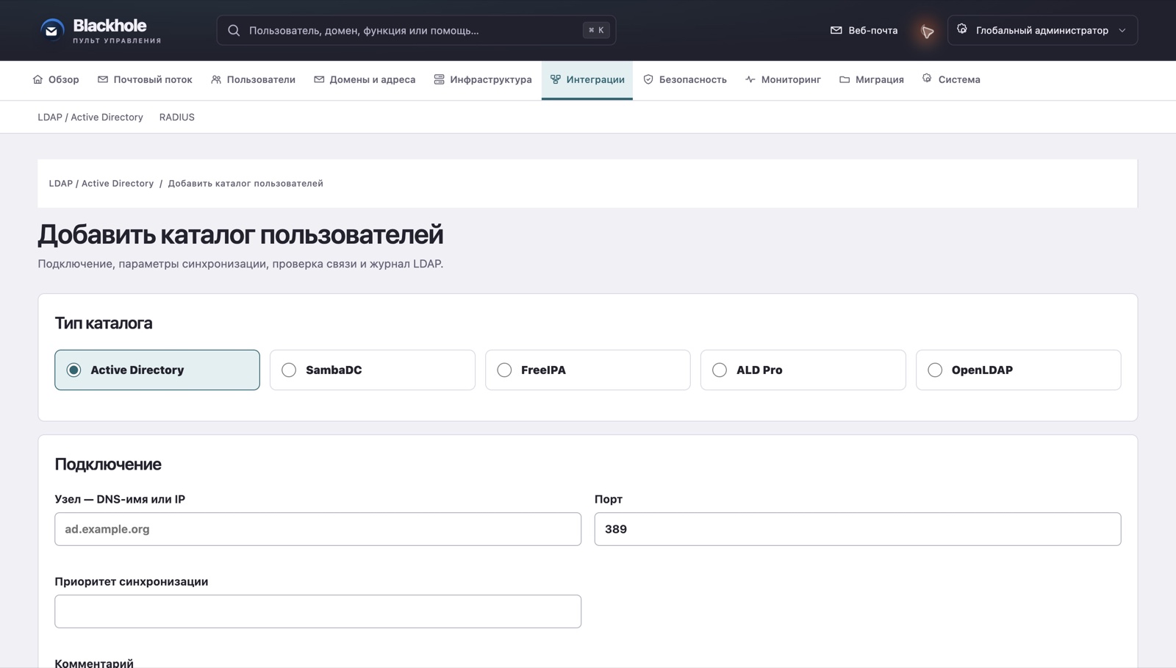Image resolution: width=1176 pixels, height=668 pixels.
Task: Click the Порт field label
Action: (x=609, y=499)
